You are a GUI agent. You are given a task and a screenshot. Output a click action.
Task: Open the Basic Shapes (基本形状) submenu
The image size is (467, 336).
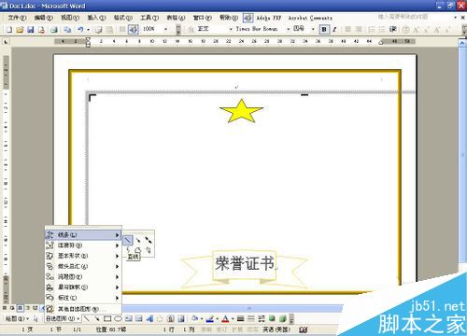point(83,256)
